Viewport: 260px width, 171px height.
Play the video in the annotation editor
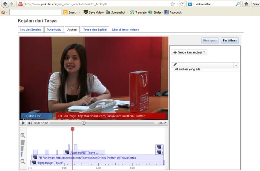click(23, 123)
